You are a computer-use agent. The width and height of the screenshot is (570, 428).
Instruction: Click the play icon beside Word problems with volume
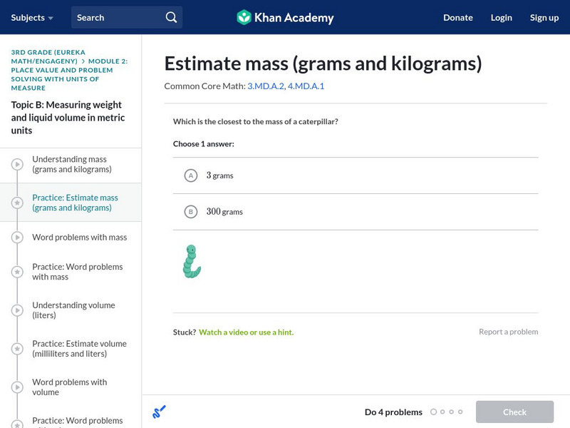tap(17, 387)
